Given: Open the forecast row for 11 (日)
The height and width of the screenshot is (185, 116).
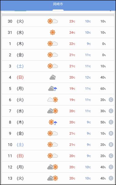Looking at the screenshot, I should point(58,156).
